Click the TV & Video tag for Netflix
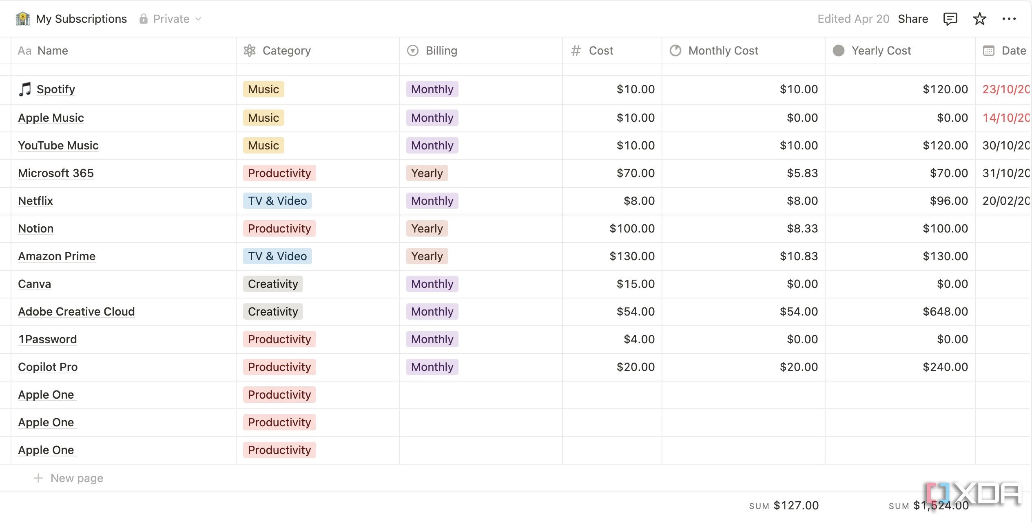 click(277, 201)
